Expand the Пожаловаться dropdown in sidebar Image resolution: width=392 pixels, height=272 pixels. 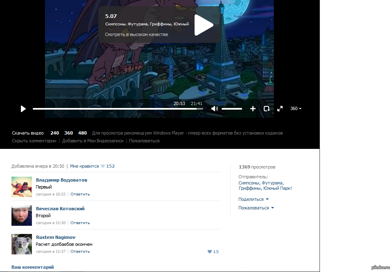256,208
